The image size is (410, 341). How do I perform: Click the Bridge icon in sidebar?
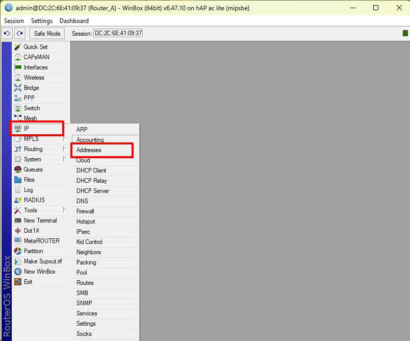click(18, 88)
